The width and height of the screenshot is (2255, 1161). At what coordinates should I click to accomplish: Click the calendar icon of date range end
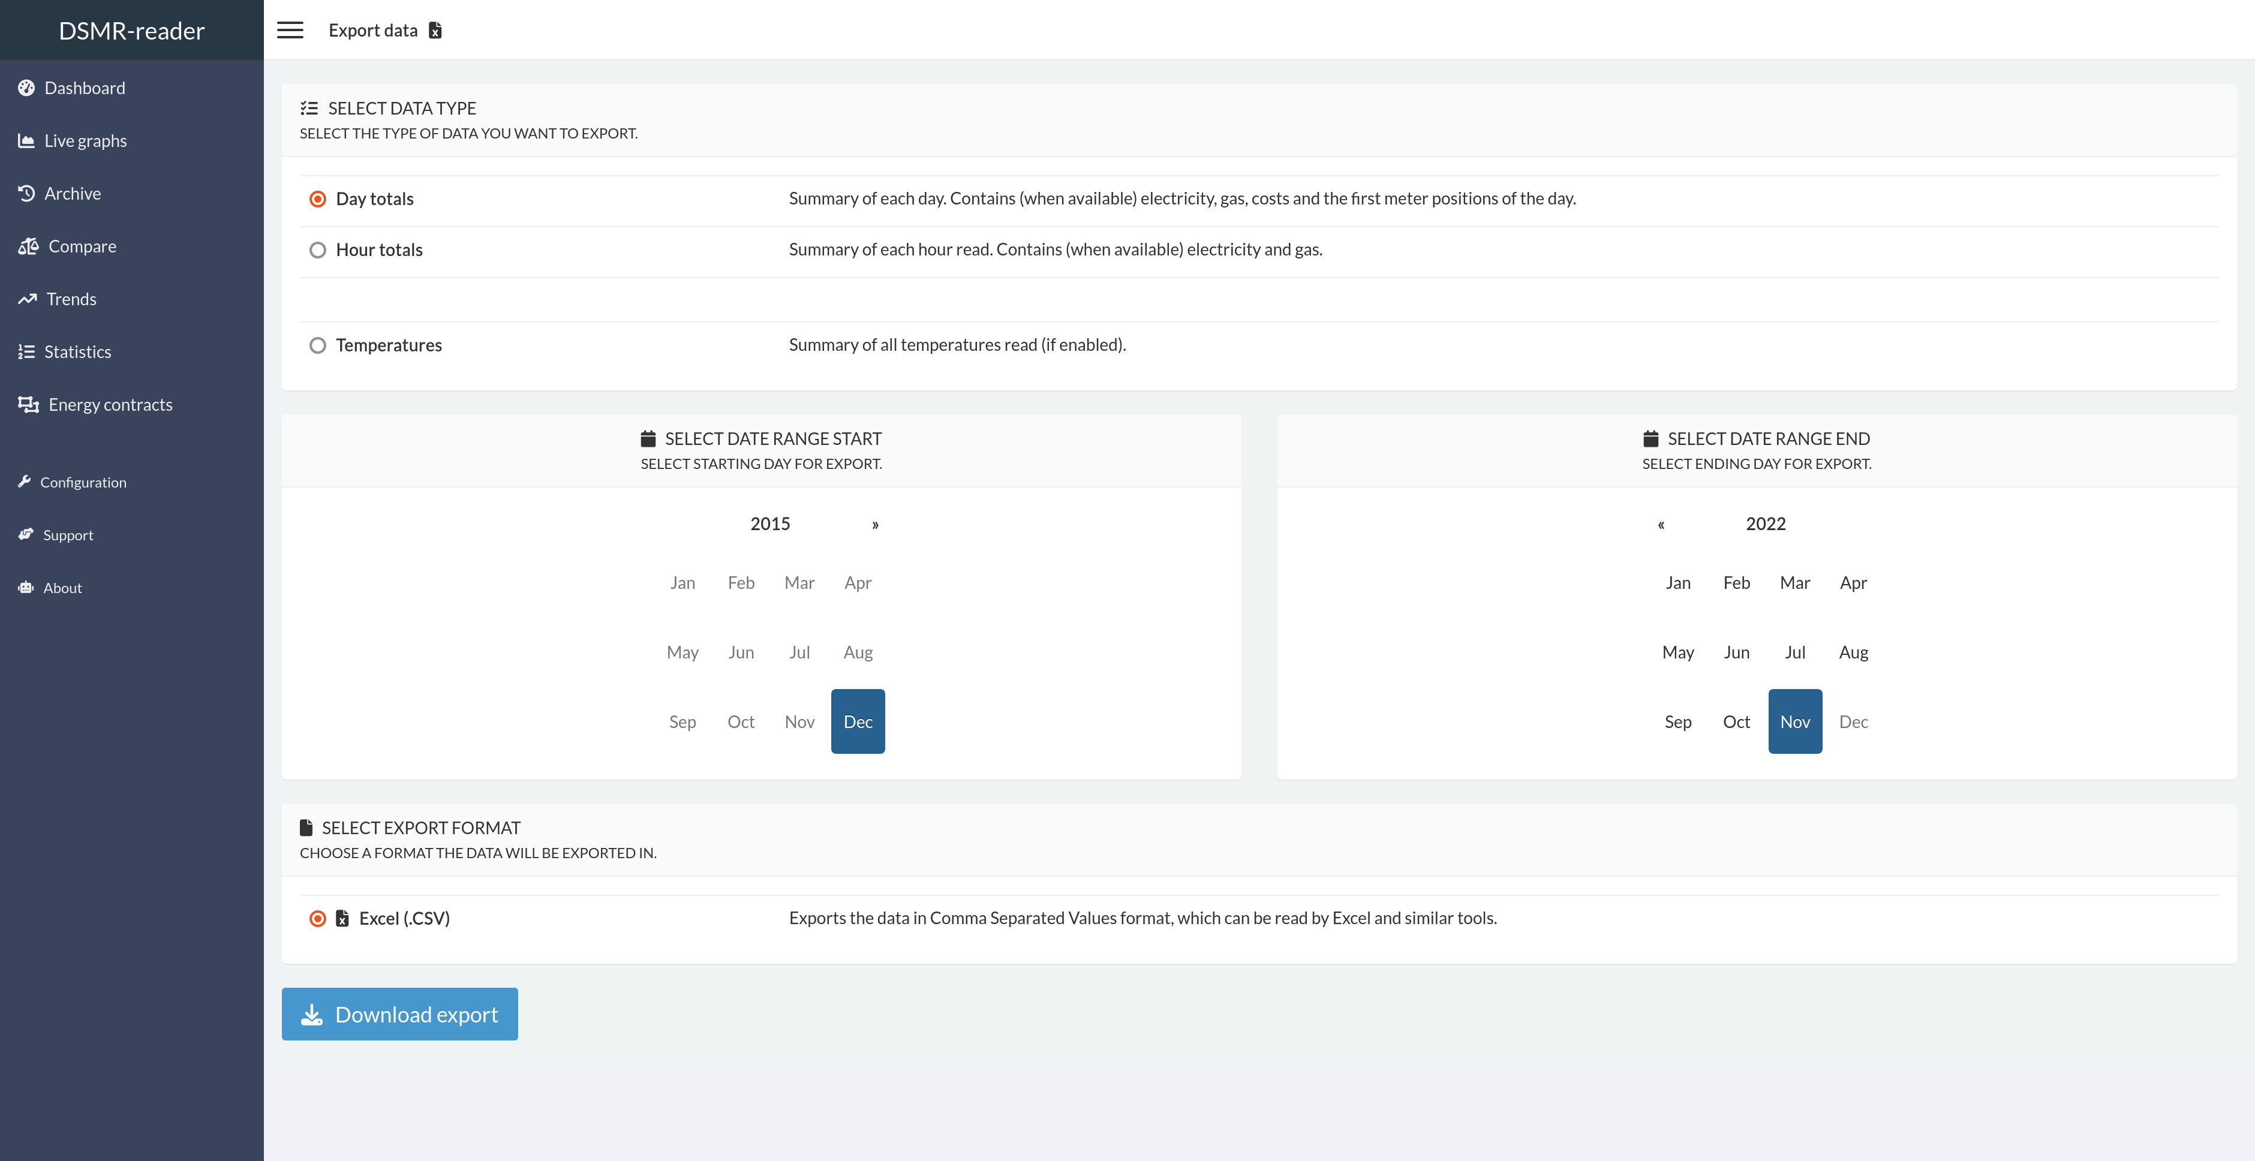pyautogui.click(x=1651, y=438)
